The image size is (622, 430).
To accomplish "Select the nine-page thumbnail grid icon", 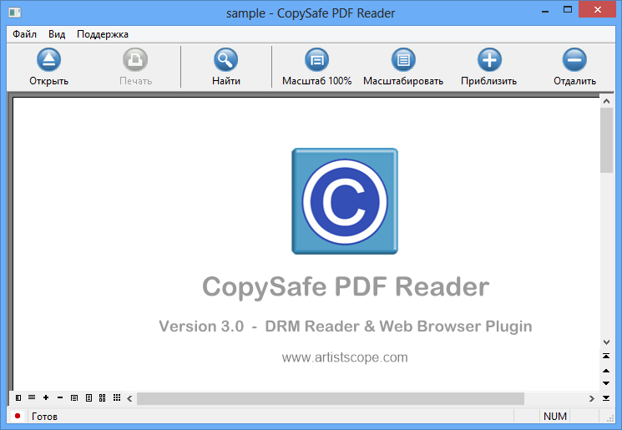I will tap(117, 397).
